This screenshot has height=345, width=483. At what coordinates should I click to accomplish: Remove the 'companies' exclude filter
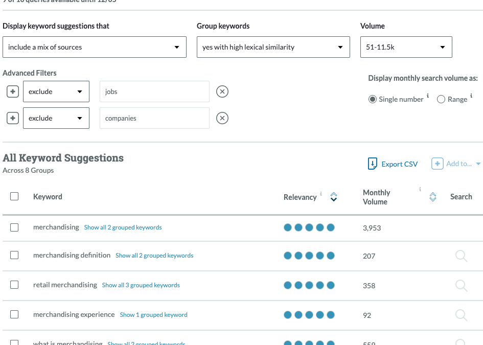coord(222,118)
